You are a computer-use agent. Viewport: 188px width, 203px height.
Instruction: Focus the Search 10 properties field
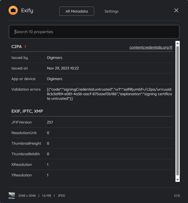coord(94,32)
